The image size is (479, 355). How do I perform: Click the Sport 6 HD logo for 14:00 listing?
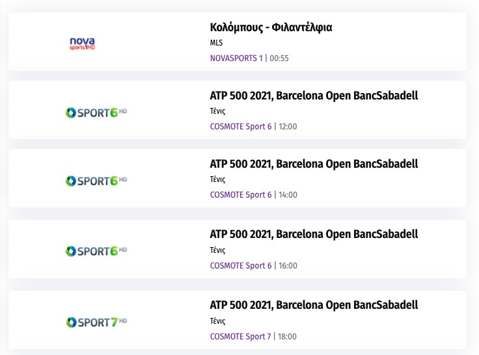[x=96, y=181]
